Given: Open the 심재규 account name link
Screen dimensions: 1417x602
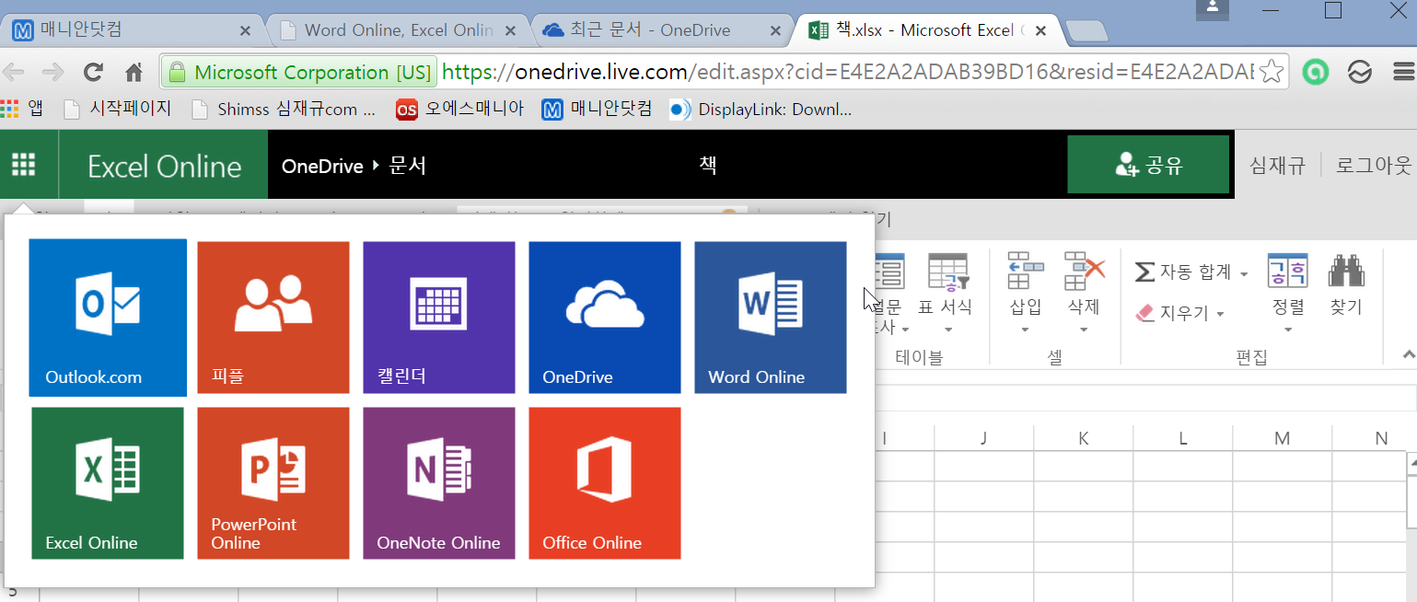Looking at the screenshot, I should pyautogui.click(x=1277, y=166).
